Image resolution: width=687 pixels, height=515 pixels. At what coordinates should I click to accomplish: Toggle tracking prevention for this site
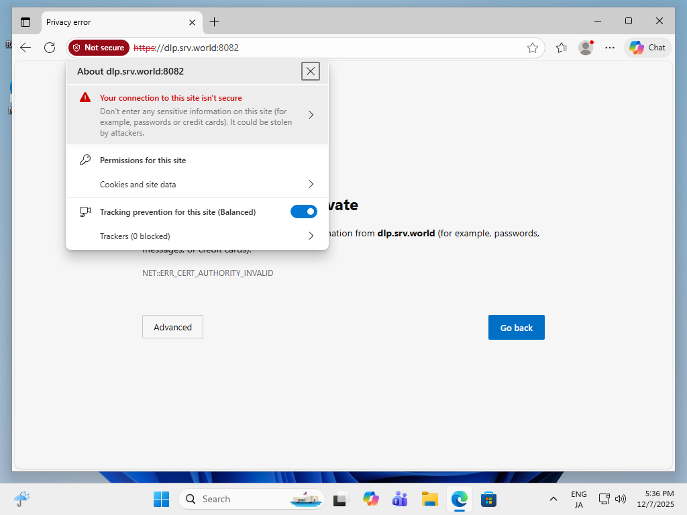pyautogui.click(x=304, y=212)
